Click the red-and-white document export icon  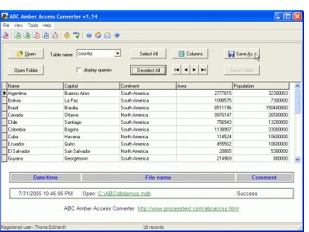coord(55,35)
